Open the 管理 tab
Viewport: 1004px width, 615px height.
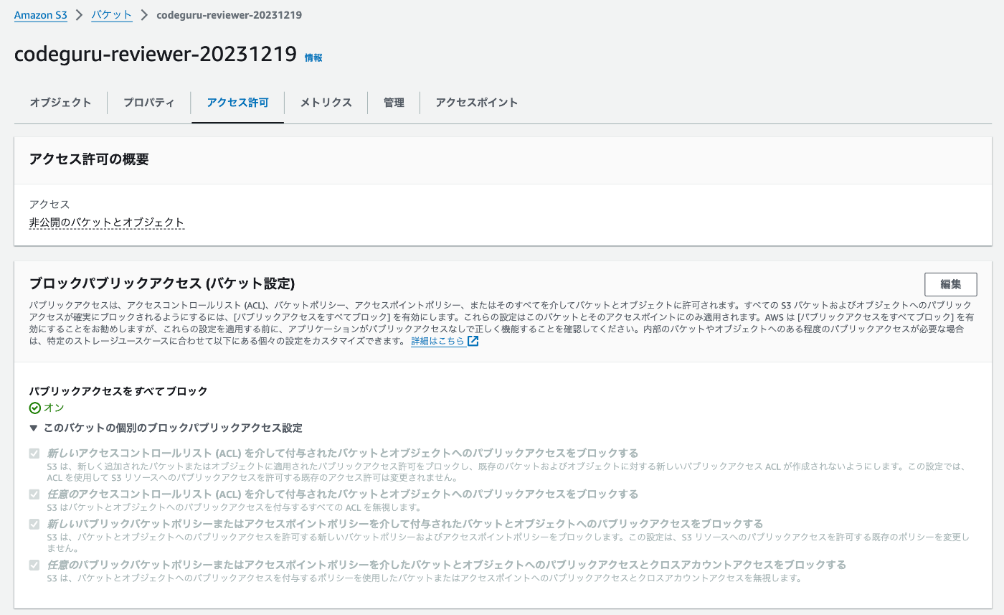click(394, 103)
